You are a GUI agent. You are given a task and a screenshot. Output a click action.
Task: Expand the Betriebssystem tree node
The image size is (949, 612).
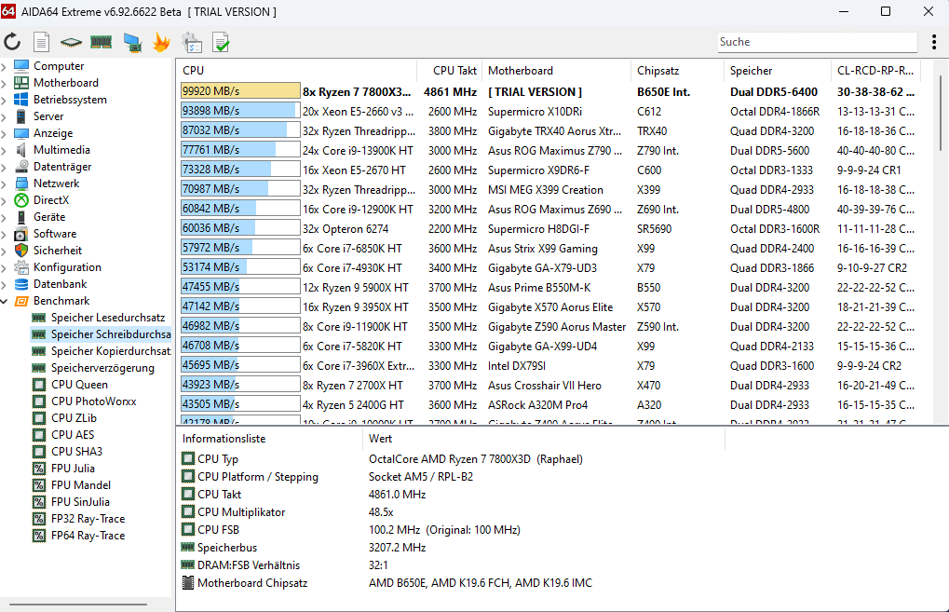point(5,100)
